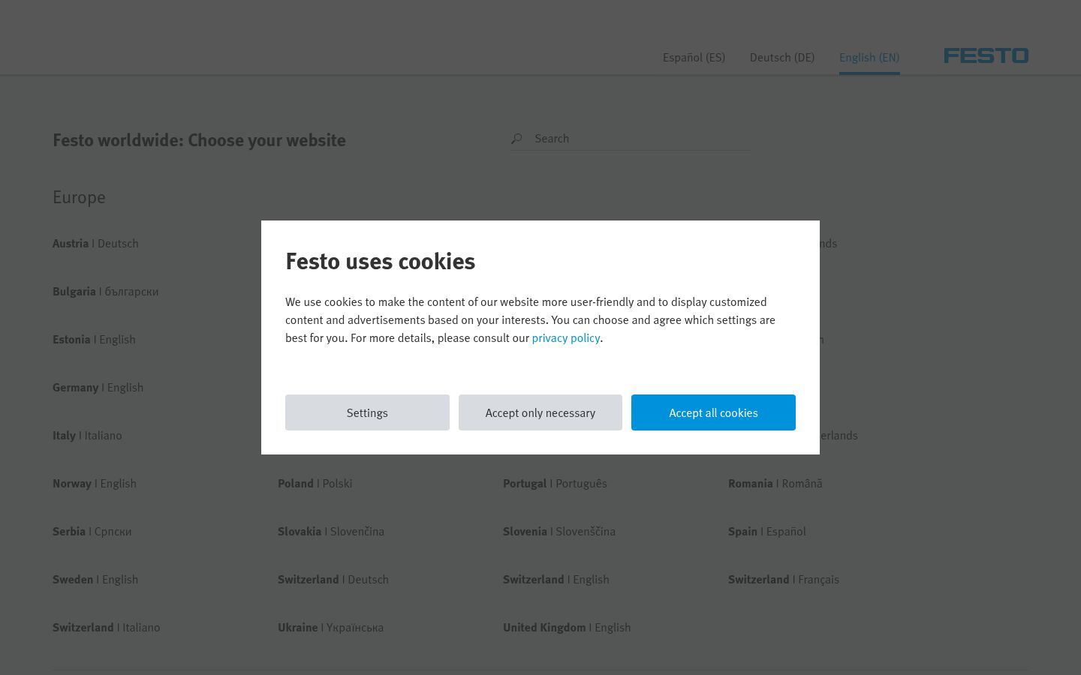Choose Accept only necessary cookies
This screenshot has width=1081, height=675.
point(540,412)
